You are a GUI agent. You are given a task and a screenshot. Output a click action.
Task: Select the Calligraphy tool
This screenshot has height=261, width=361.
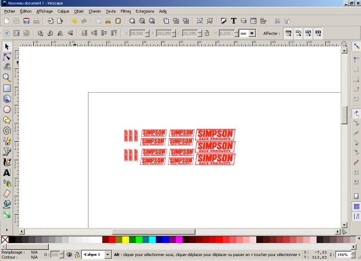tap(7, 162)
